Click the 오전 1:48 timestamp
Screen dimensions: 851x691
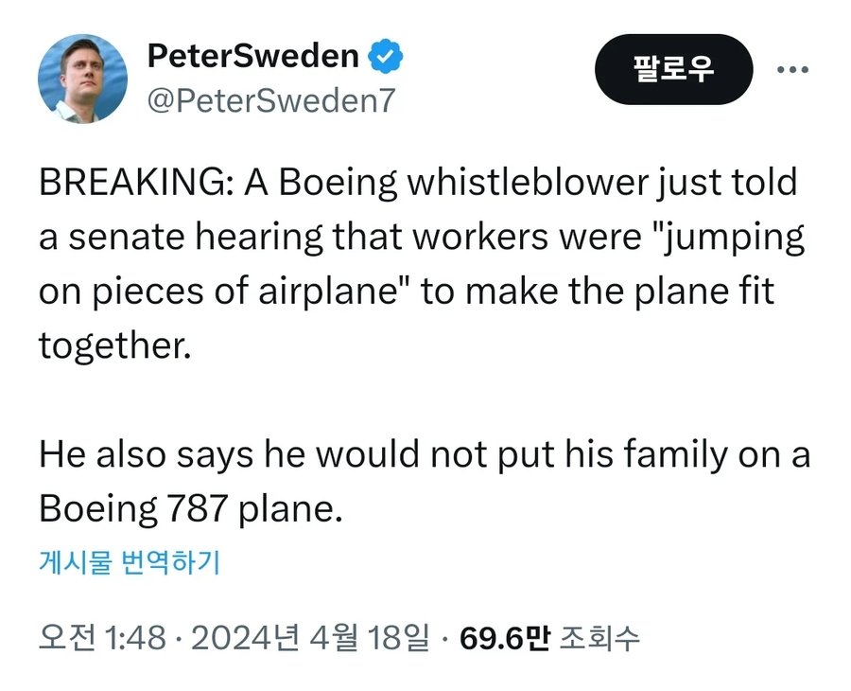point(97,637)
